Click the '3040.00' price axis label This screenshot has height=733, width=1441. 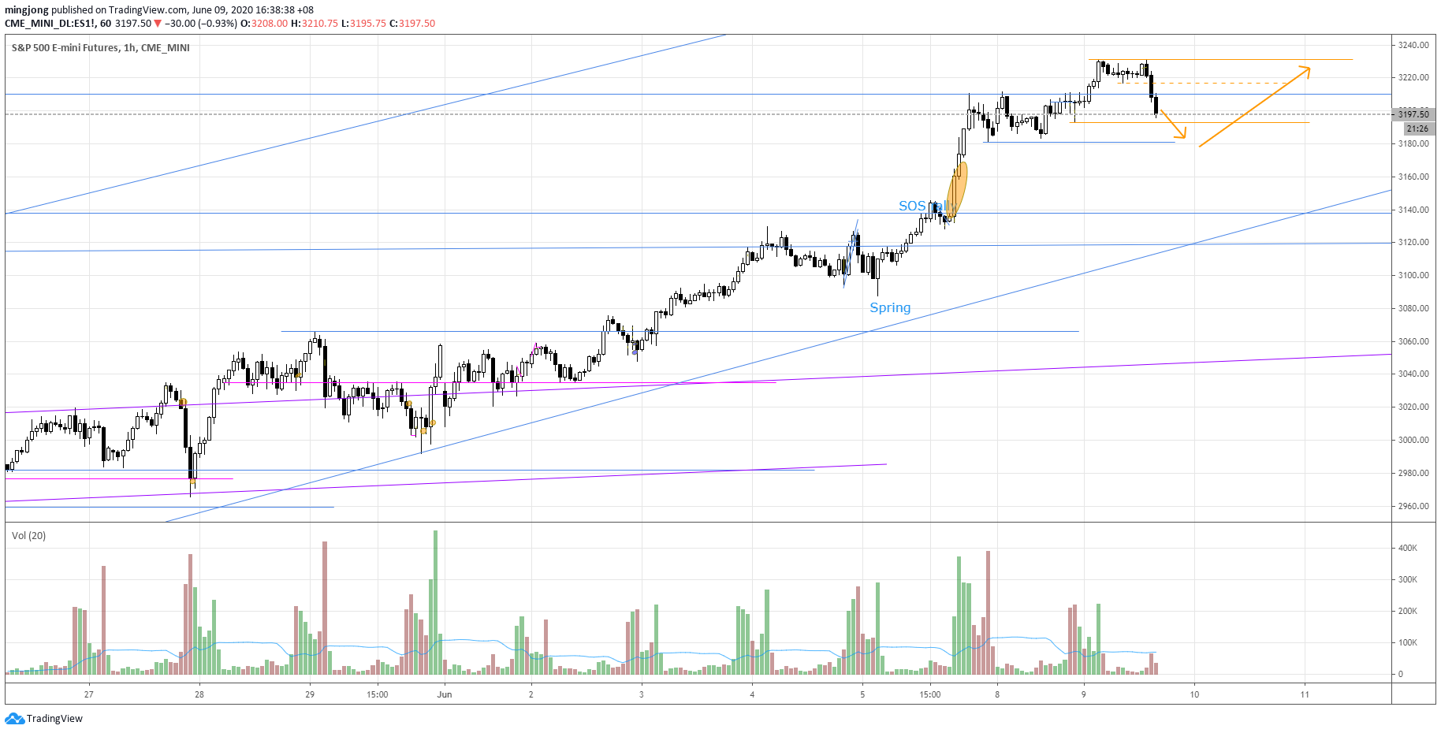tap(1413, 374)
